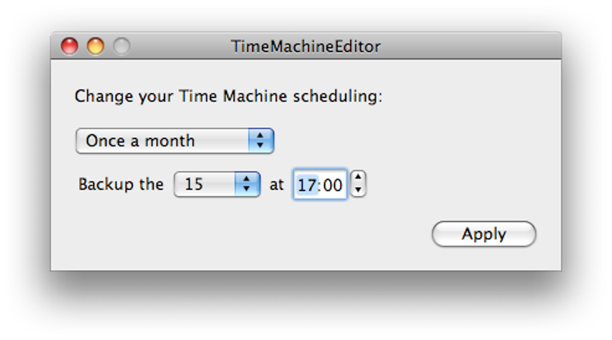The height and width of the screenshot is (340, 612).
Task: Open the 'Once a month' frequency dropdown
Action: [x=174, y=141]
